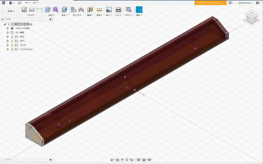Open the スケッチ toolbar menu

coord(31,15)
